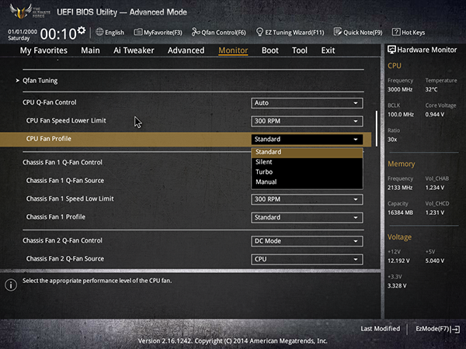The image size is (466, 349).
Task: Click the memory frequency 2133 MHz
Action: click(400, 188)
